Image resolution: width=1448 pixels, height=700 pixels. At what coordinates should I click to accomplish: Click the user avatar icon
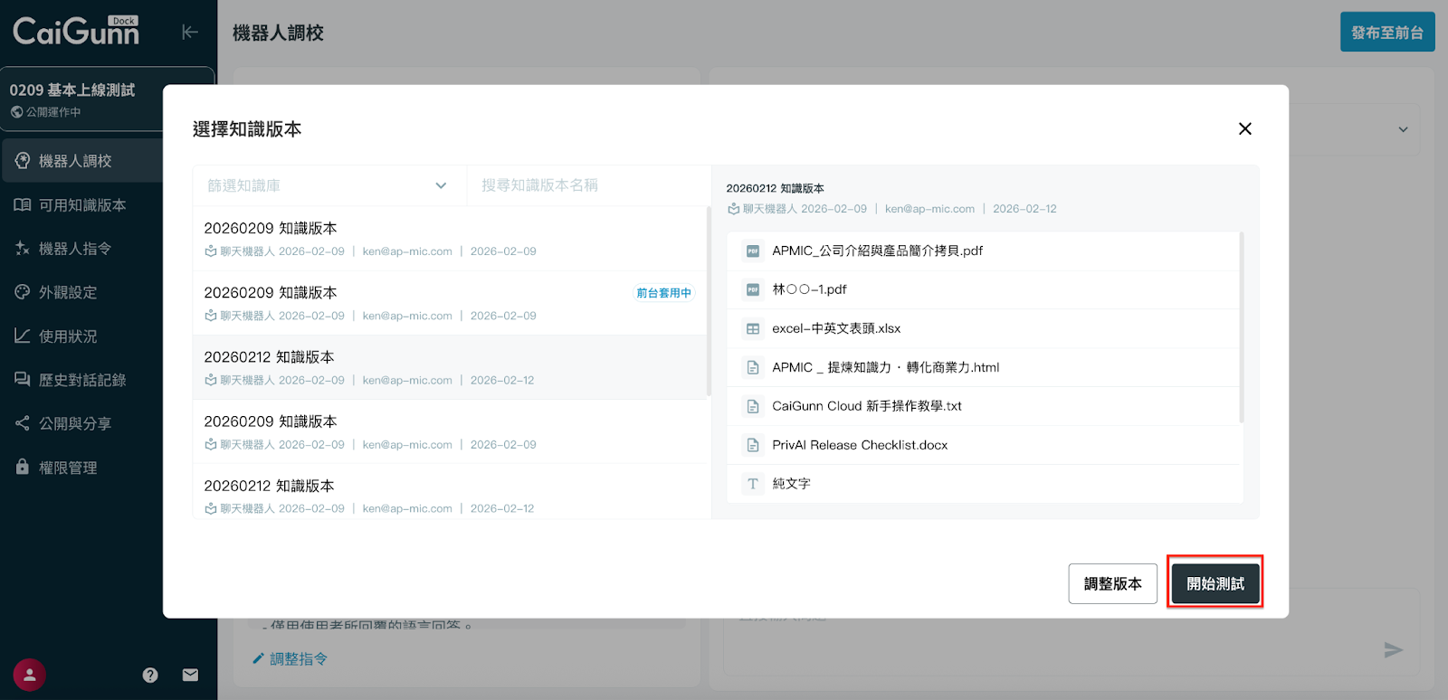pos(29,675)
